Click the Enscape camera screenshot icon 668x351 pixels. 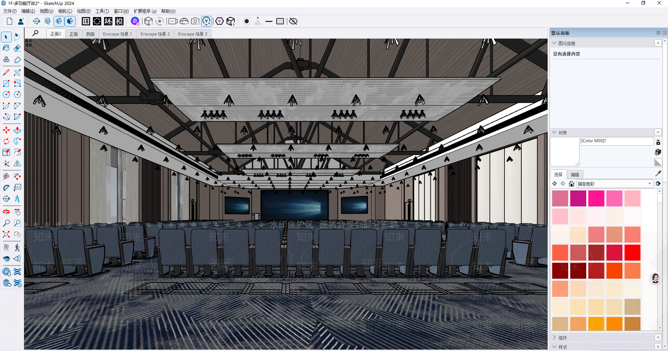point(195,21)
